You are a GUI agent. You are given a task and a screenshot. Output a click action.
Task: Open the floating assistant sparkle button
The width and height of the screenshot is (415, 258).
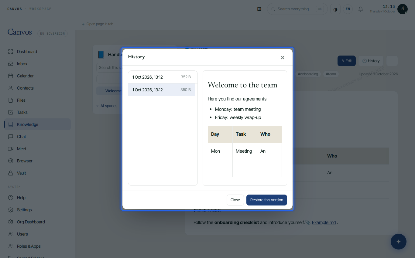coord(399,242)
